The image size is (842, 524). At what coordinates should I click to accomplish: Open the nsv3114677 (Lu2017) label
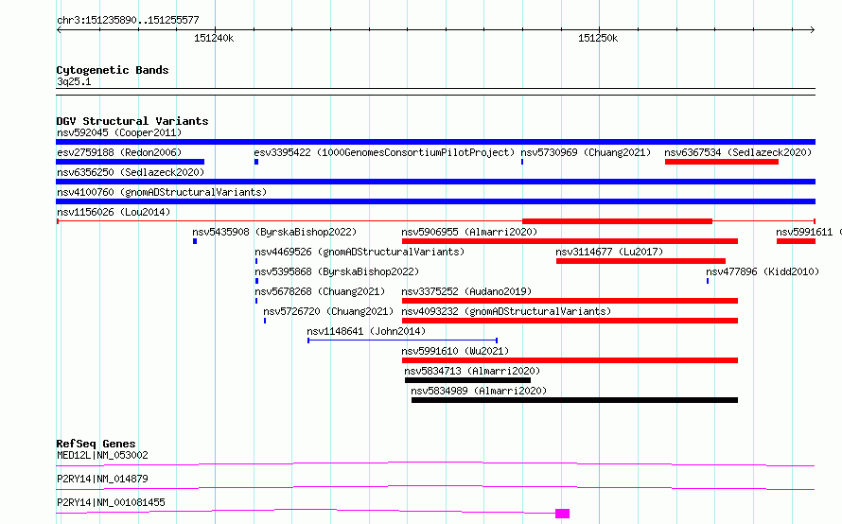(x=609, y=252)
